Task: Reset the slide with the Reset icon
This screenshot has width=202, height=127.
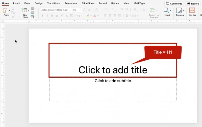Action: [32, 13]
